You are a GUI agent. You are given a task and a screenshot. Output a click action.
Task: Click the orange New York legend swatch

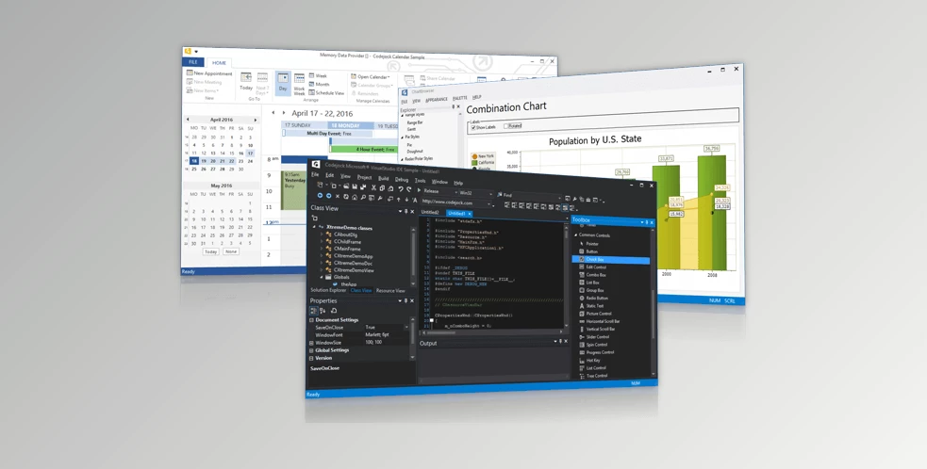coord(474,156)
